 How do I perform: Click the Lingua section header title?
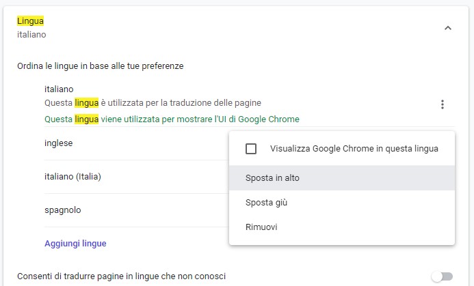point(30,21)
